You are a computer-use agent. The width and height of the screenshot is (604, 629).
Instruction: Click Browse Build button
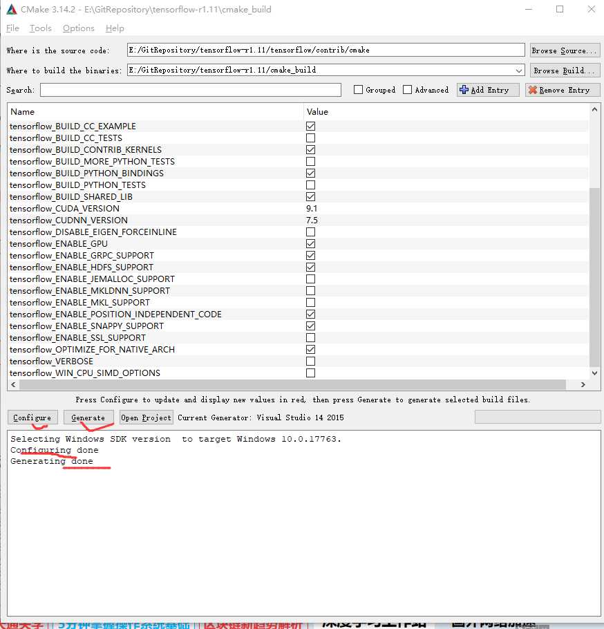565,71
